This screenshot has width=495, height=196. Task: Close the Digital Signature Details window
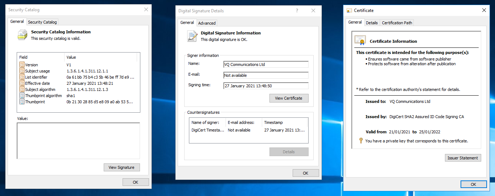(313, 11)
